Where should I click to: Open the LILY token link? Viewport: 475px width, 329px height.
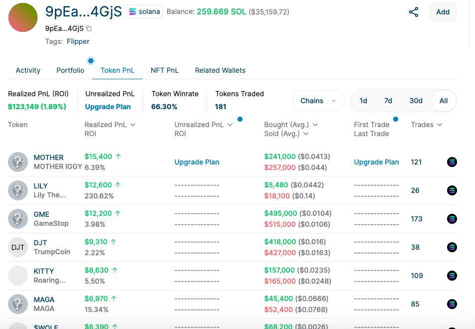pos(40,186)
